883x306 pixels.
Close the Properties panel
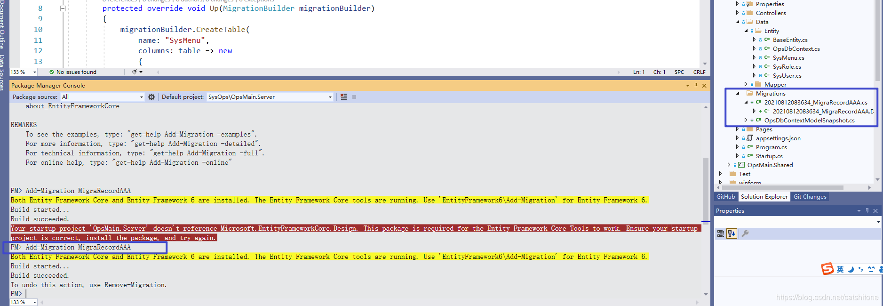tap(875, 211)
